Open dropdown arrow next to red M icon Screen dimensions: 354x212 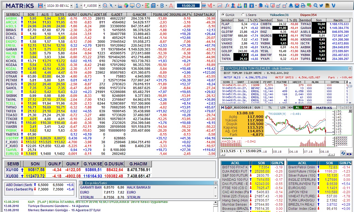(214, 6)
